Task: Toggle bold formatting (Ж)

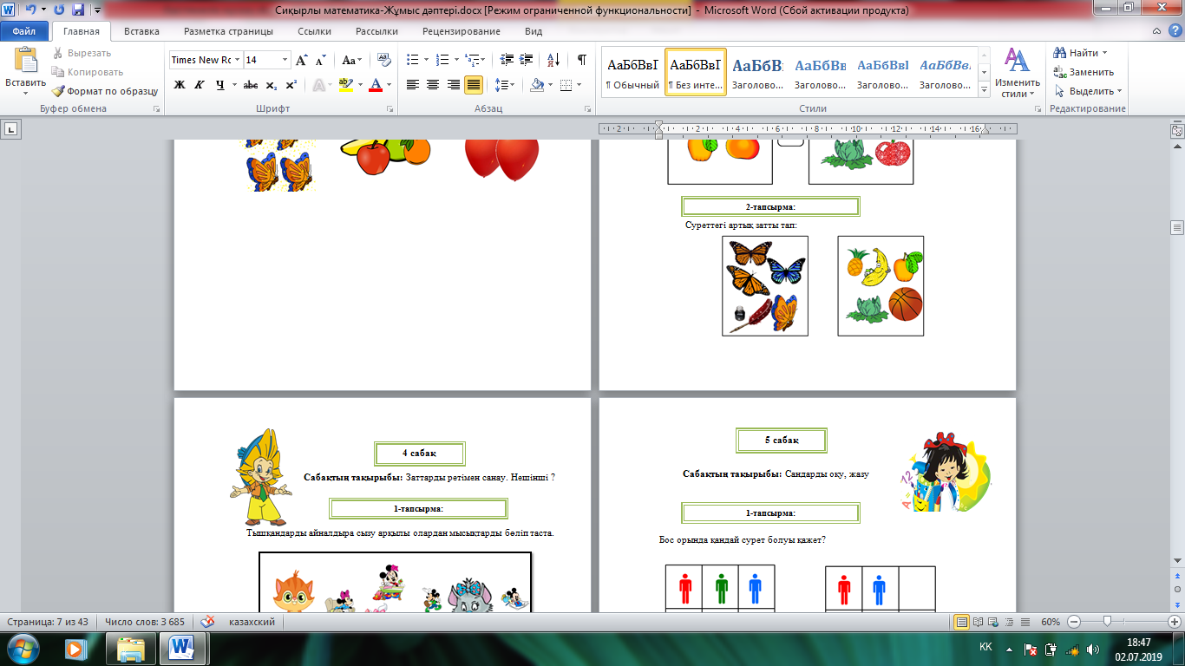Action: click(180, 85)
